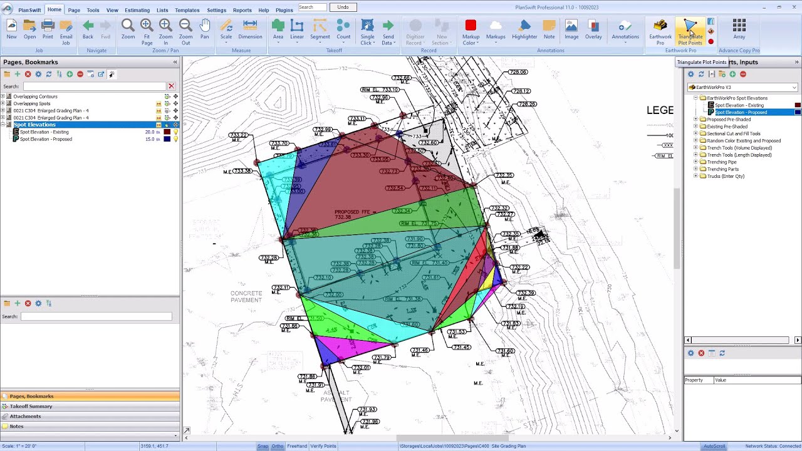
Task: Open the Plugins ribbon tab
Action: click(284, 10)
